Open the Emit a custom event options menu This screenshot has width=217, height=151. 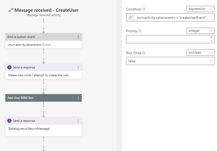point(78,37)
